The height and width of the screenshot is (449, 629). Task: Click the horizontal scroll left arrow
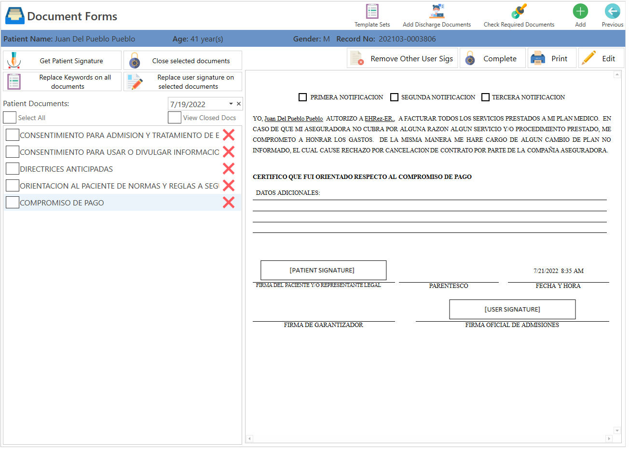click(249, 438)
